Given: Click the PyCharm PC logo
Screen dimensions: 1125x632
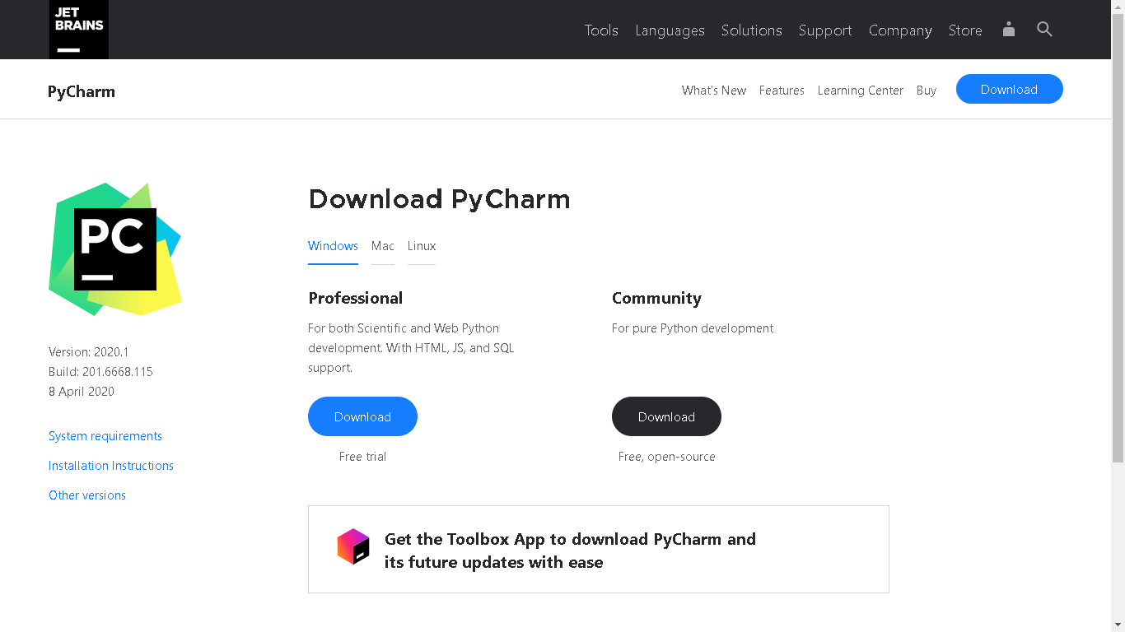Looking at the screenshot, I should [115, 249].
